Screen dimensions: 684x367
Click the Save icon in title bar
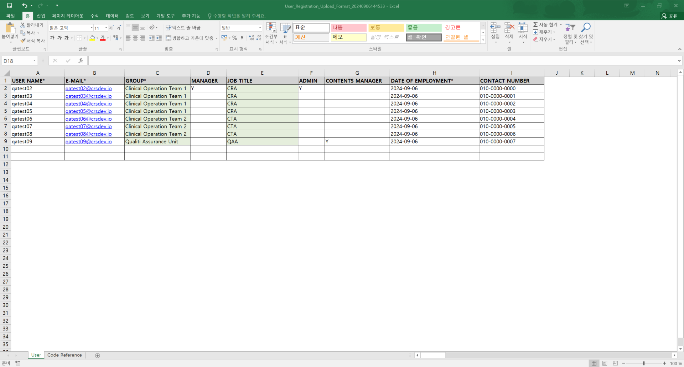[x=10, y=6]
